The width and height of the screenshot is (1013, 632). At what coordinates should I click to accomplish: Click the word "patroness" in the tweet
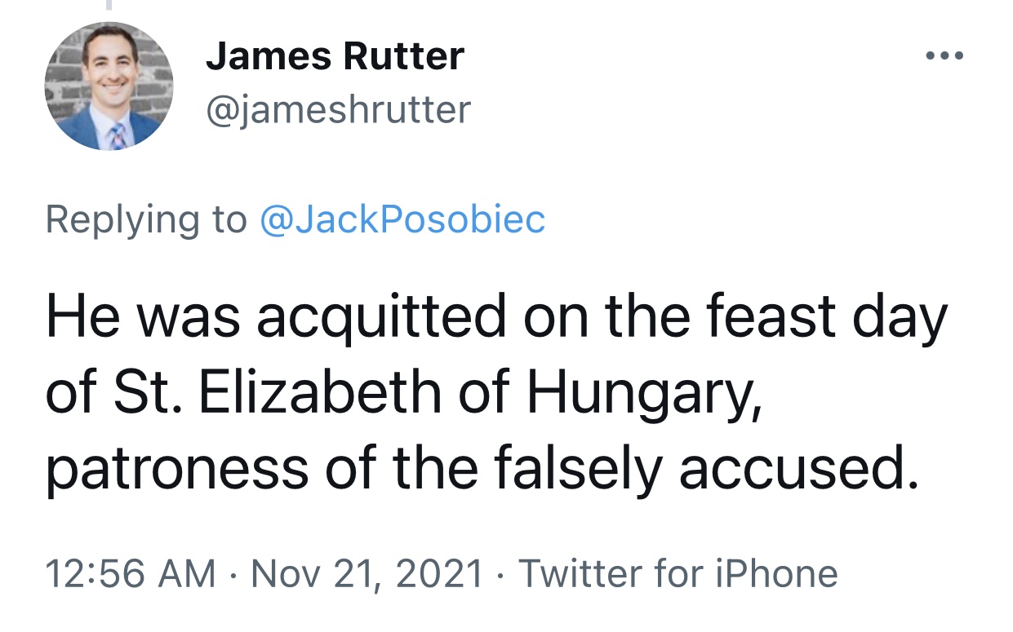177,471
